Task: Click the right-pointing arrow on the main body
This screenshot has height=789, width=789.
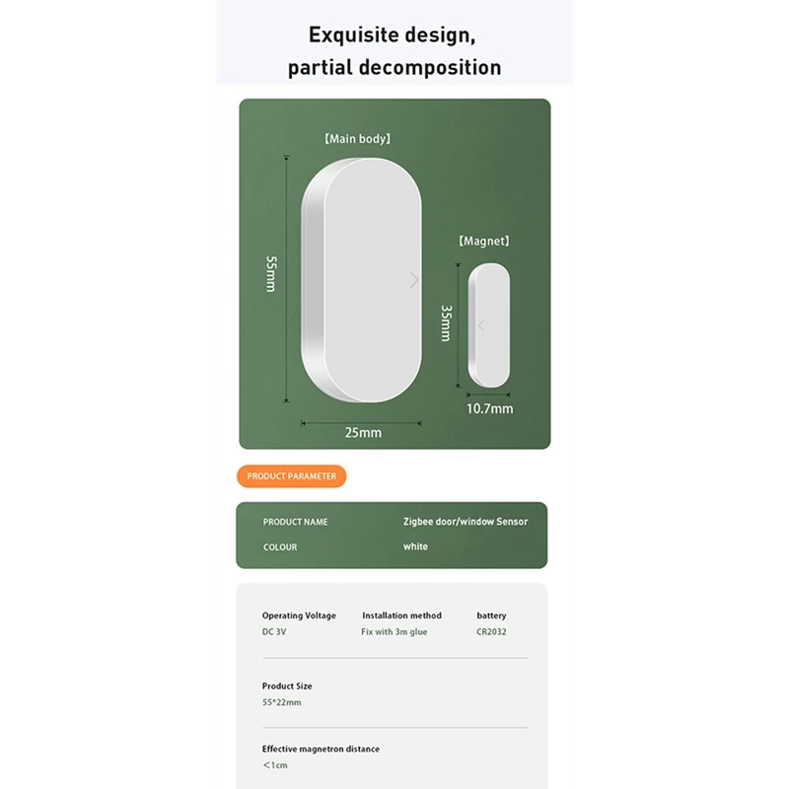Action: [x=414, y=280]
